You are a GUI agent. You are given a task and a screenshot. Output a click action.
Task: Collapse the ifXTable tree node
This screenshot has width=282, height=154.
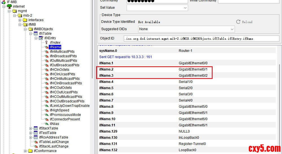[31, 34]
